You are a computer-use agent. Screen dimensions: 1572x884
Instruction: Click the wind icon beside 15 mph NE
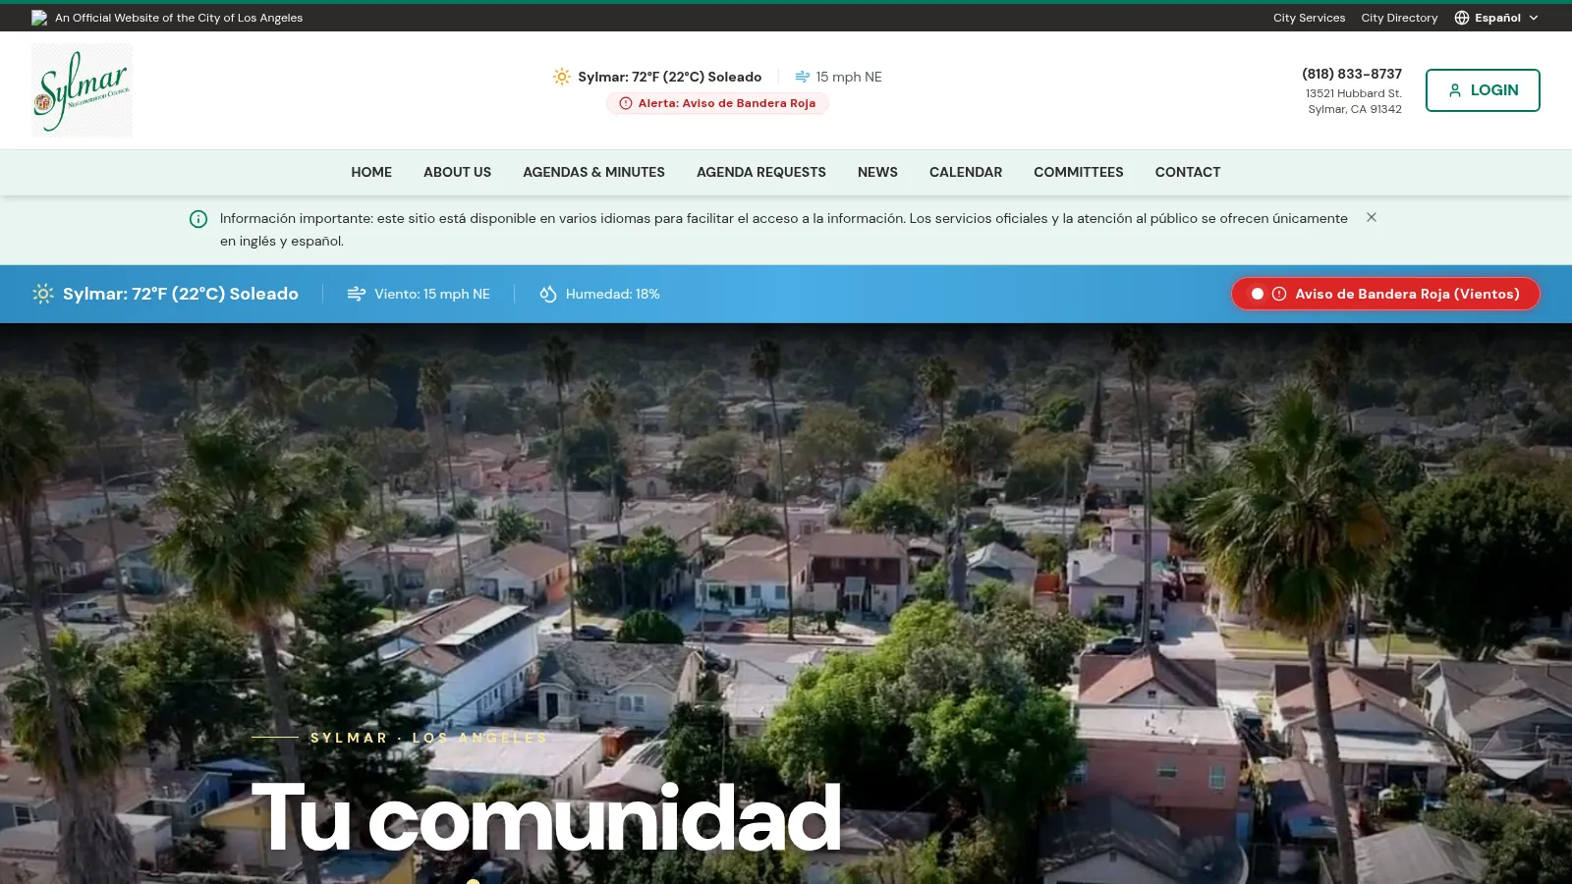(x=803, y=77)
